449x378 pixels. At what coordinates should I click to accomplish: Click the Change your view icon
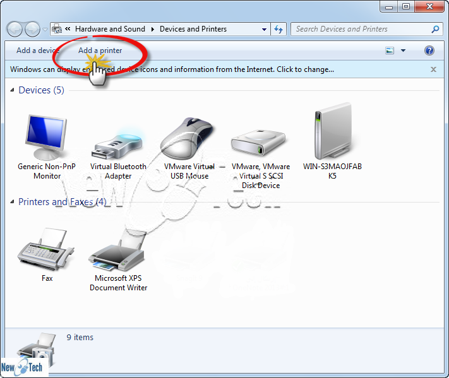click(390, 50)
